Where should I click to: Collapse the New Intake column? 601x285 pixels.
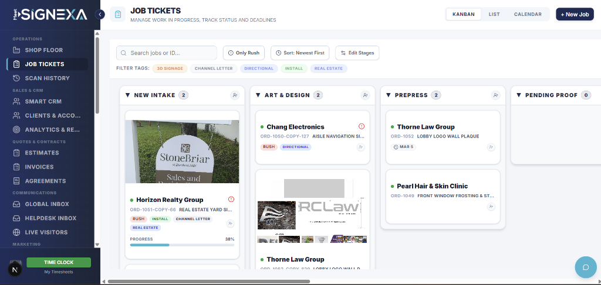[127, 95]
